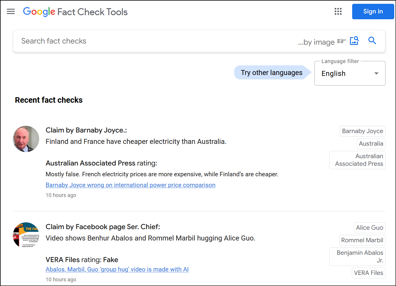Image resolution: width=396 pixels, height=286 pixels.
Task: Click the Try other languages hint
Action: [272, 73]
